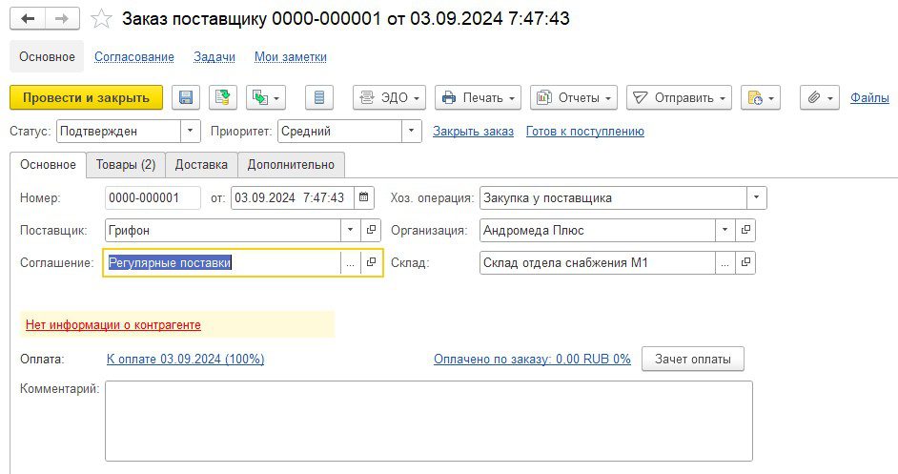
Task: Open the Согласование section link
Action: 134,56
